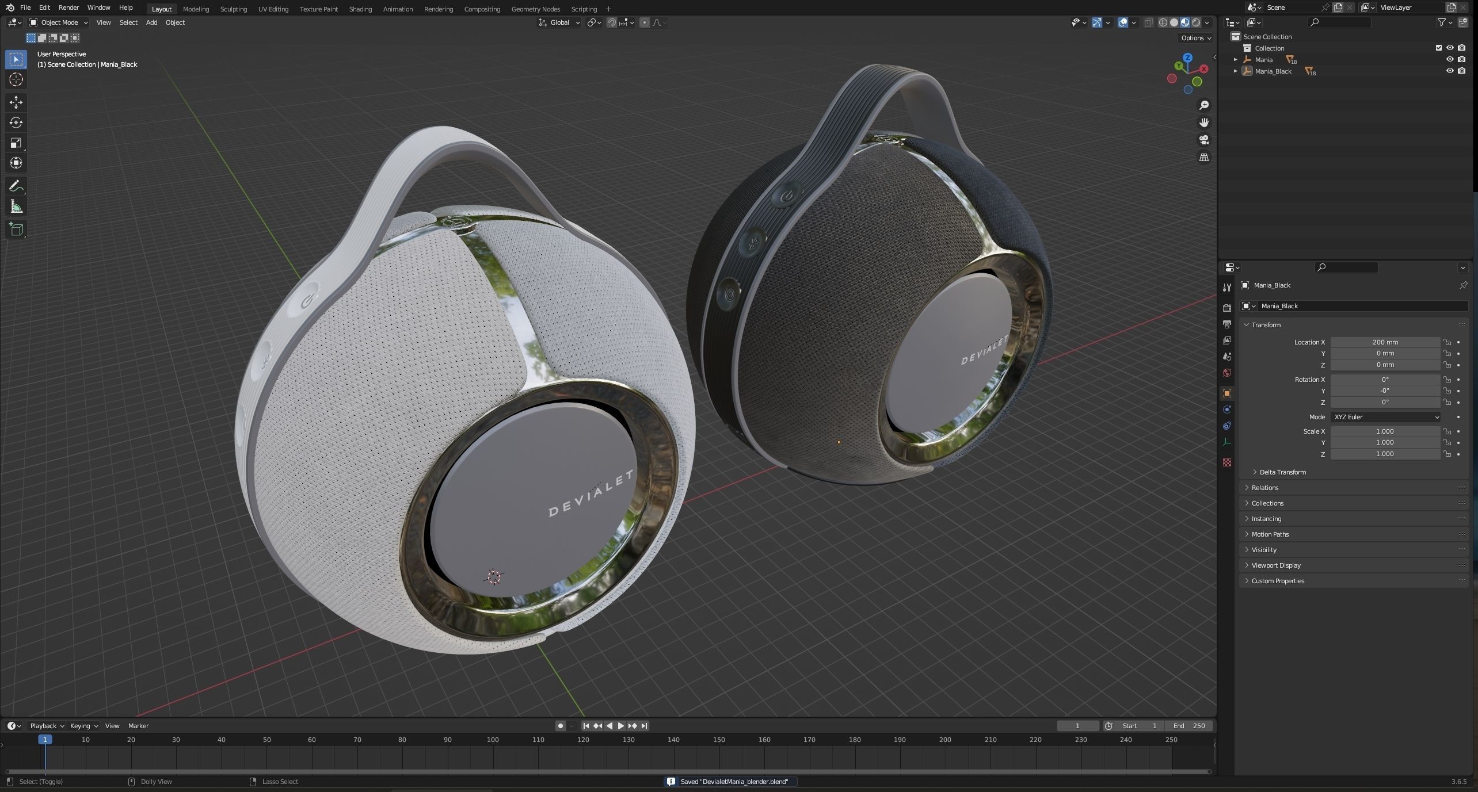Image resolution: width=1478 pixels, height=792 pixels.
Task: Switch to the Modeling workspace tab
Action: click(196, 9)
